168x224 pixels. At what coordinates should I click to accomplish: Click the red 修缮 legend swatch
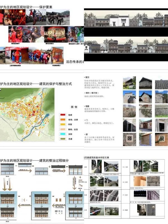click(x=63, y=115)
